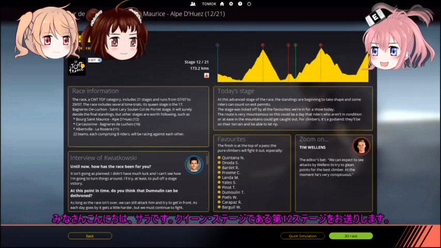Click the CWT category badge

pos(95,60)
